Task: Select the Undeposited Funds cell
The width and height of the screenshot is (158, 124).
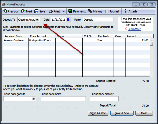Action: click(x=42, y=40)
